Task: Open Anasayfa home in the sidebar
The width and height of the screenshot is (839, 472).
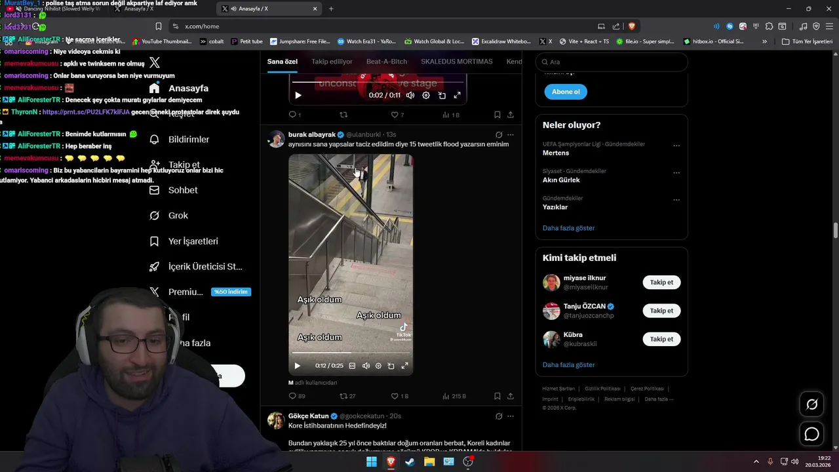Action: tap(179, 88)
